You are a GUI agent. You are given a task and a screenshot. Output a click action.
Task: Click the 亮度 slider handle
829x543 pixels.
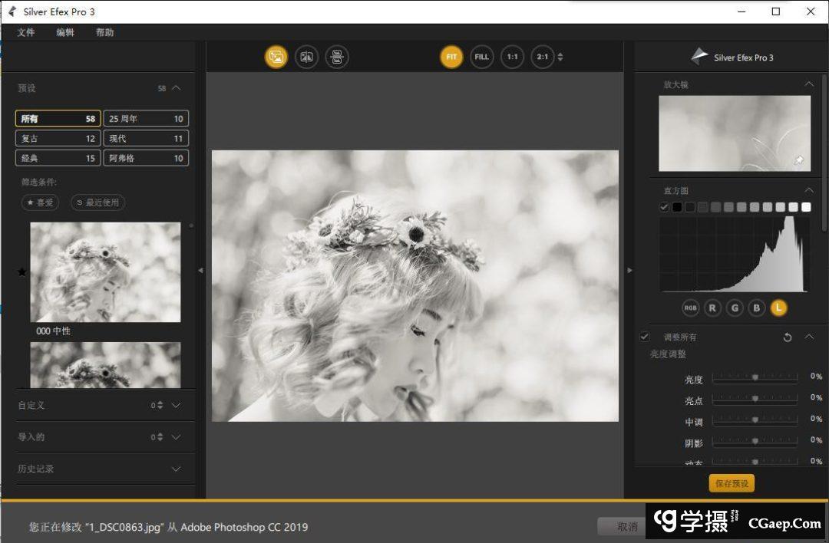[755, 377]
